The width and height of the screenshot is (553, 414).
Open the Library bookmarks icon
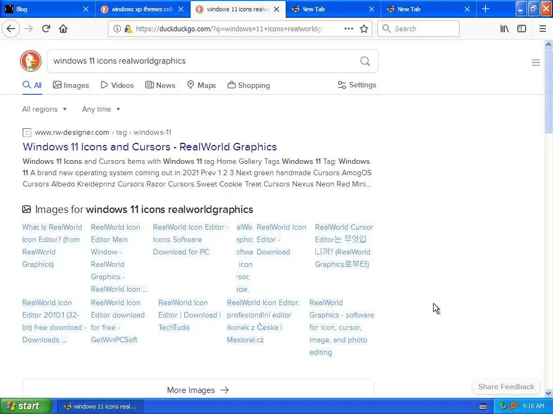504,29
